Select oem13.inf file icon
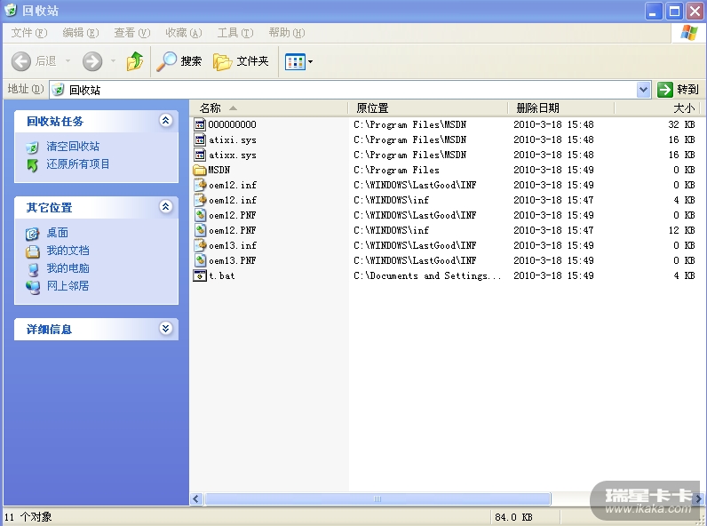The height and width of the screenshot is (526, 707). coord(200,245)
